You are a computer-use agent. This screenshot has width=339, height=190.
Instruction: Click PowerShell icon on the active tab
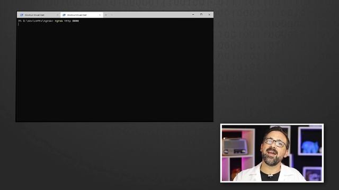point(64,15)
